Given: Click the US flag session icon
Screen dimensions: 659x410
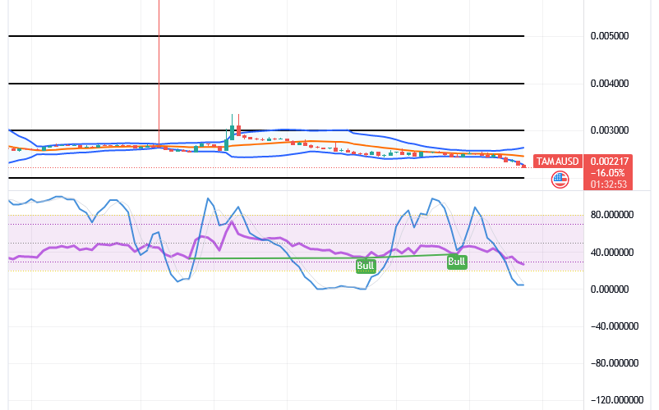Looking at the screenshot, I should [x=560, y=180].
